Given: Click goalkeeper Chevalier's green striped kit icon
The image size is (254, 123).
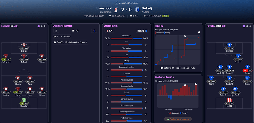Looking at the screenshot, I should tap(24, 100).
